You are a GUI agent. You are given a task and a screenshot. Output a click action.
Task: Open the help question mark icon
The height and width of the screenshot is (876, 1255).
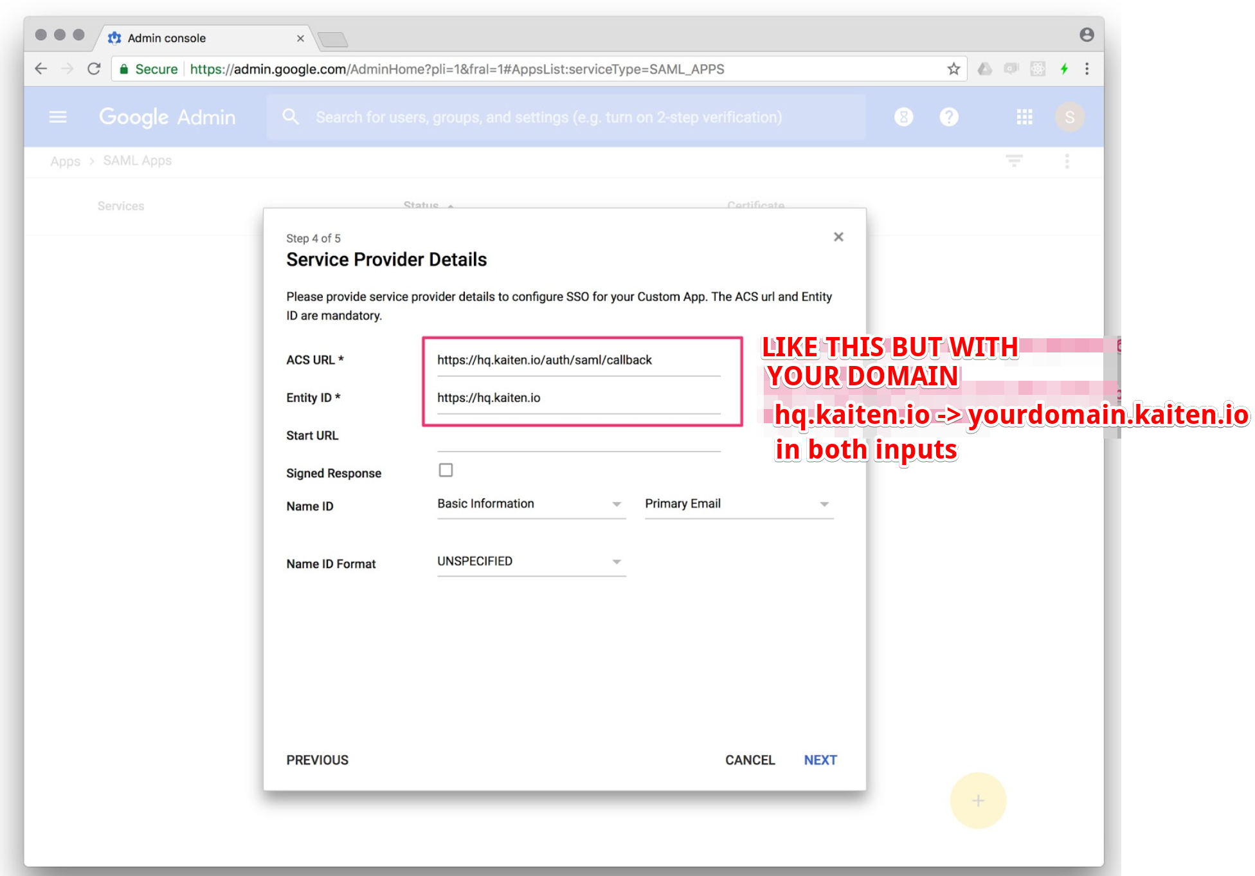click(948, 117)
